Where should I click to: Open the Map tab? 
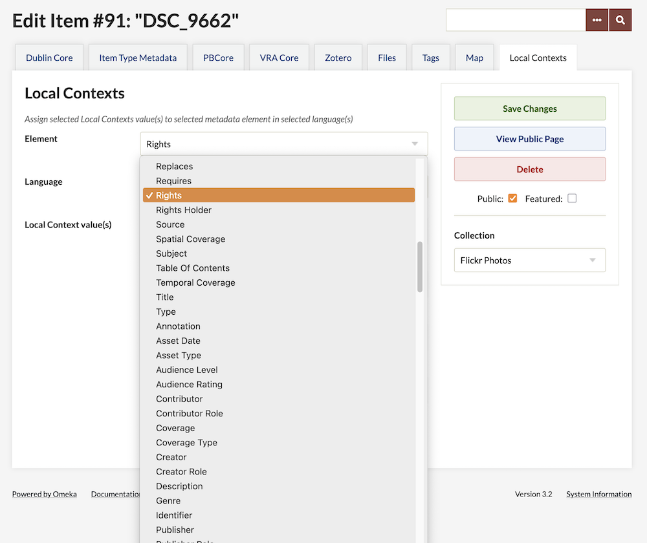474,58
